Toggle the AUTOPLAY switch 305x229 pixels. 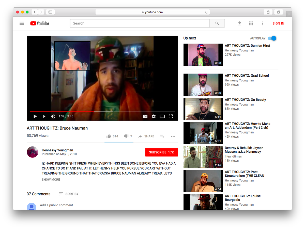[x=272, y=38]
